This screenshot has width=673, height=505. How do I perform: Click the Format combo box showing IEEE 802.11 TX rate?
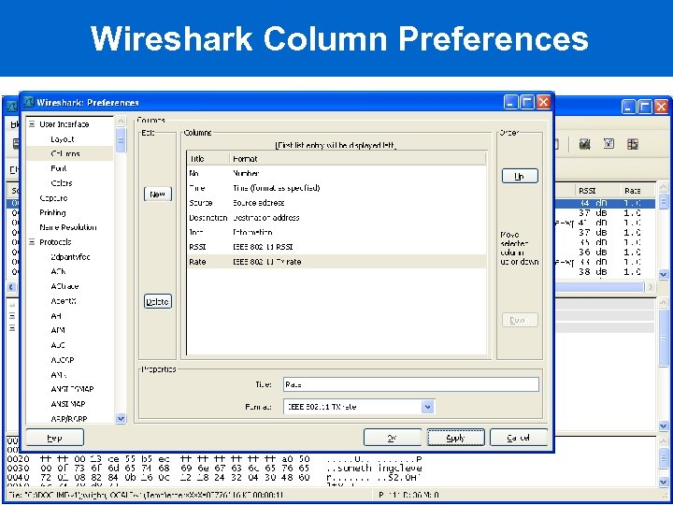tap(358, 407)
